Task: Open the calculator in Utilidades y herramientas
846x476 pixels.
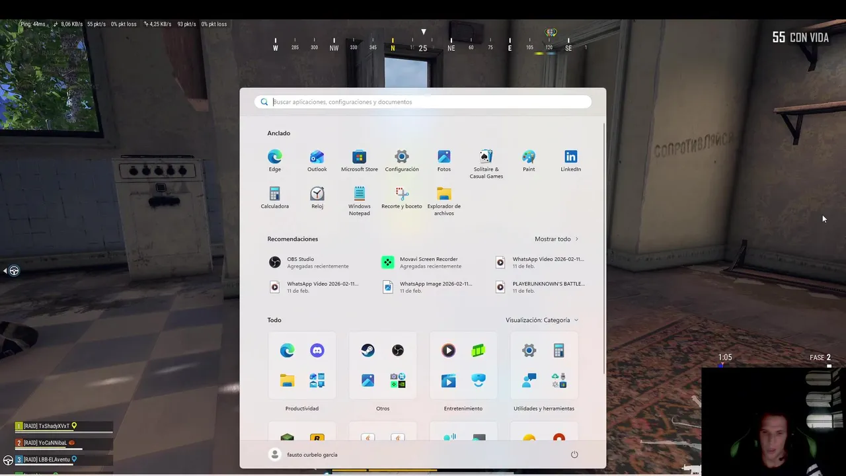Action: coord(559,350)
